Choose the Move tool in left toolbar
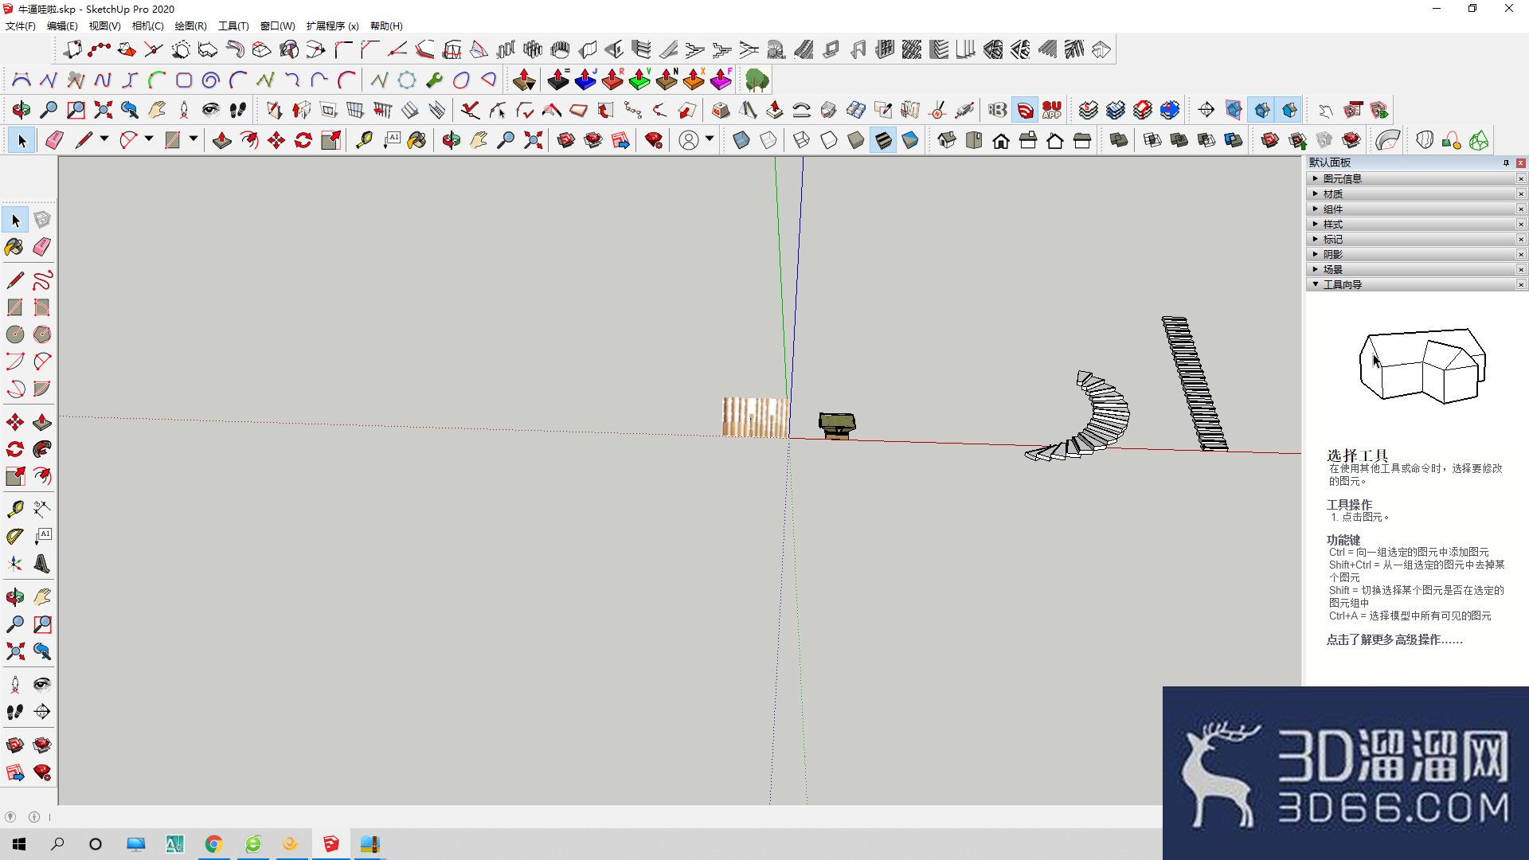The image size is (1529, 860). (x=14, y=422)
